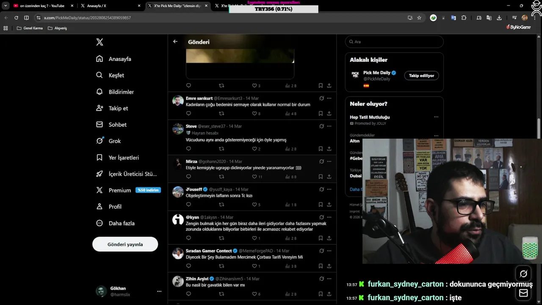The height and width of the screenshot is (305, 542).
Task: Open Genel Karma bookmarks folder
Action: click(x=30, y=28)
